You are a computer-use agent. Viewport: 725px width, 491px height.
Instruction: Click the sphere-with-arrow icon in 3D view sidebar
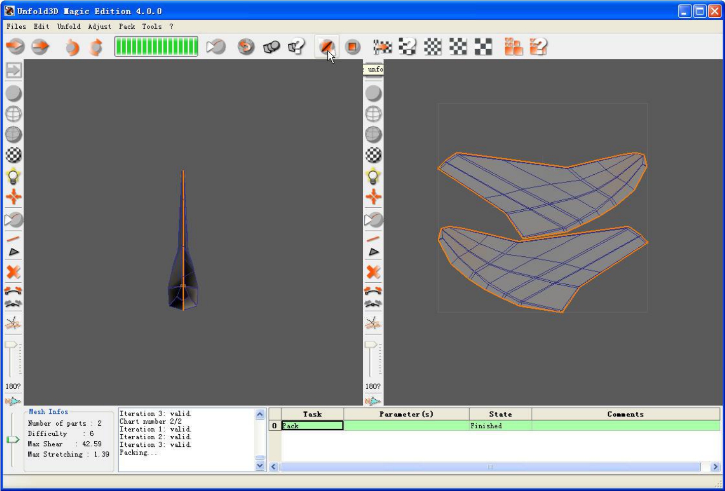point(14,219)
